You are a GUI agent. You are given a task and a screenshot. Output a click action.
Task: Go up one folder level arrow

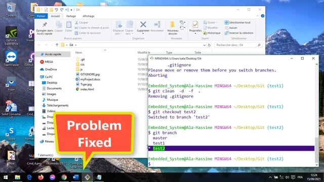[57, 45]
